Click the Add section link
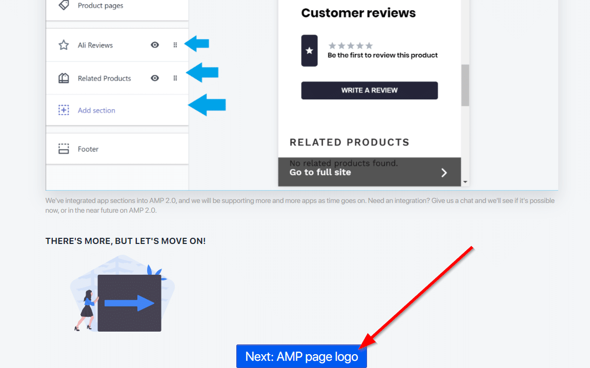 click(x=96, y=110)
